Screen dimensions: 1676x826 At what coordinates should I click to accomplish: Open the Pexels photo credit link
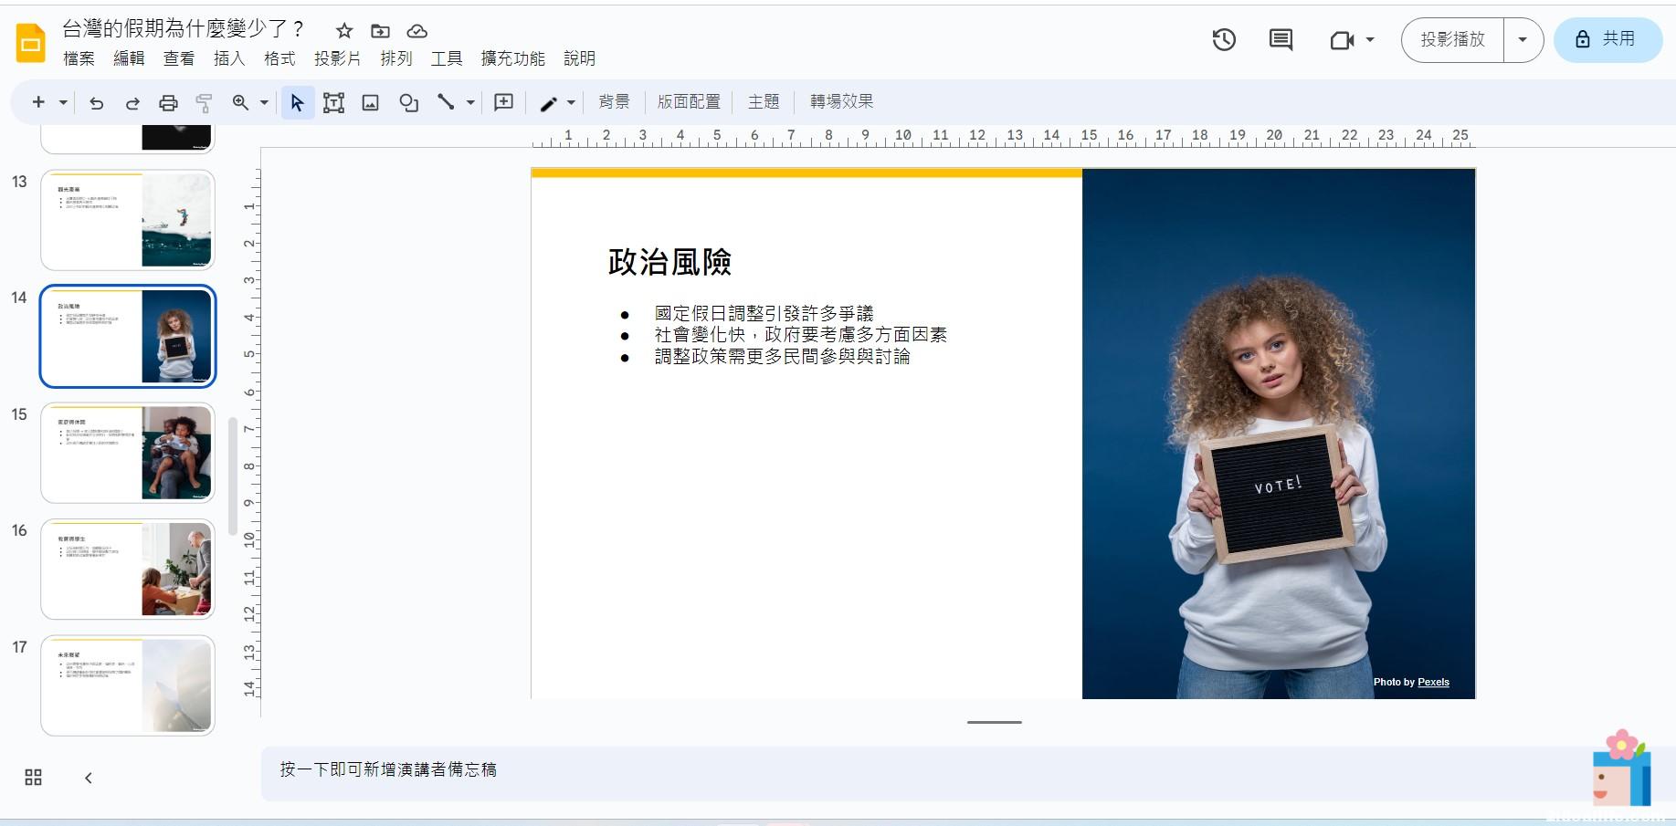(1433, 682)
